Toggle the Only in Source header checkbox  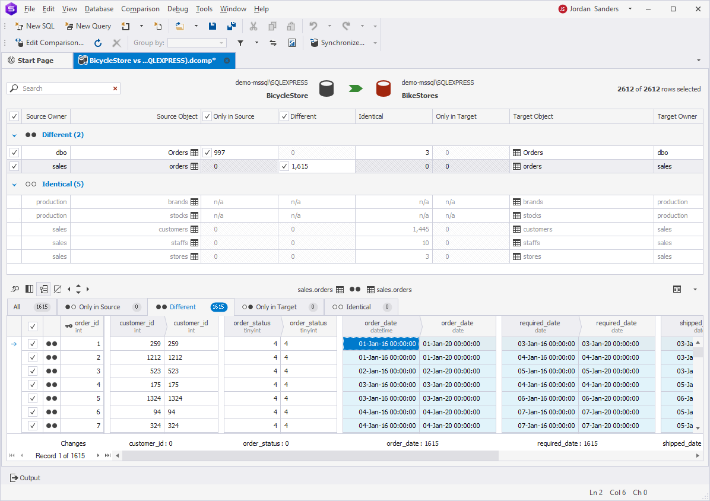click(x=207, y=116)
